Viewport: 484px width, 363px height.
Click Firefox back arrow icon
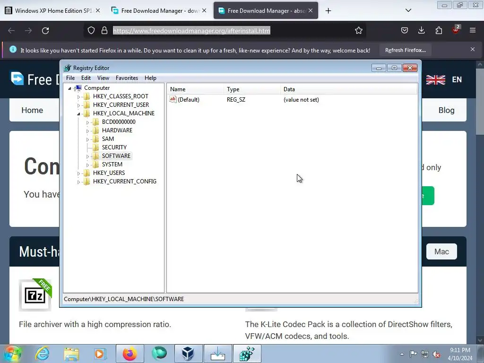pos(11,31)
